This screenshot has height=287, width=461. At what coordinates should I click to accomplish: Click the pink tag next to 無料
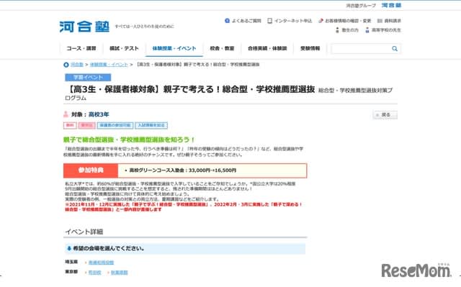pos(86,126)
